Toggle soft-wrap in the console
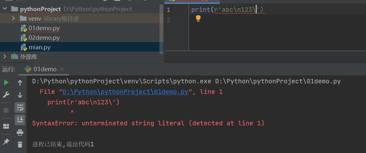The height and width of the screenshot is (153, 366). [x=20, y=107]
